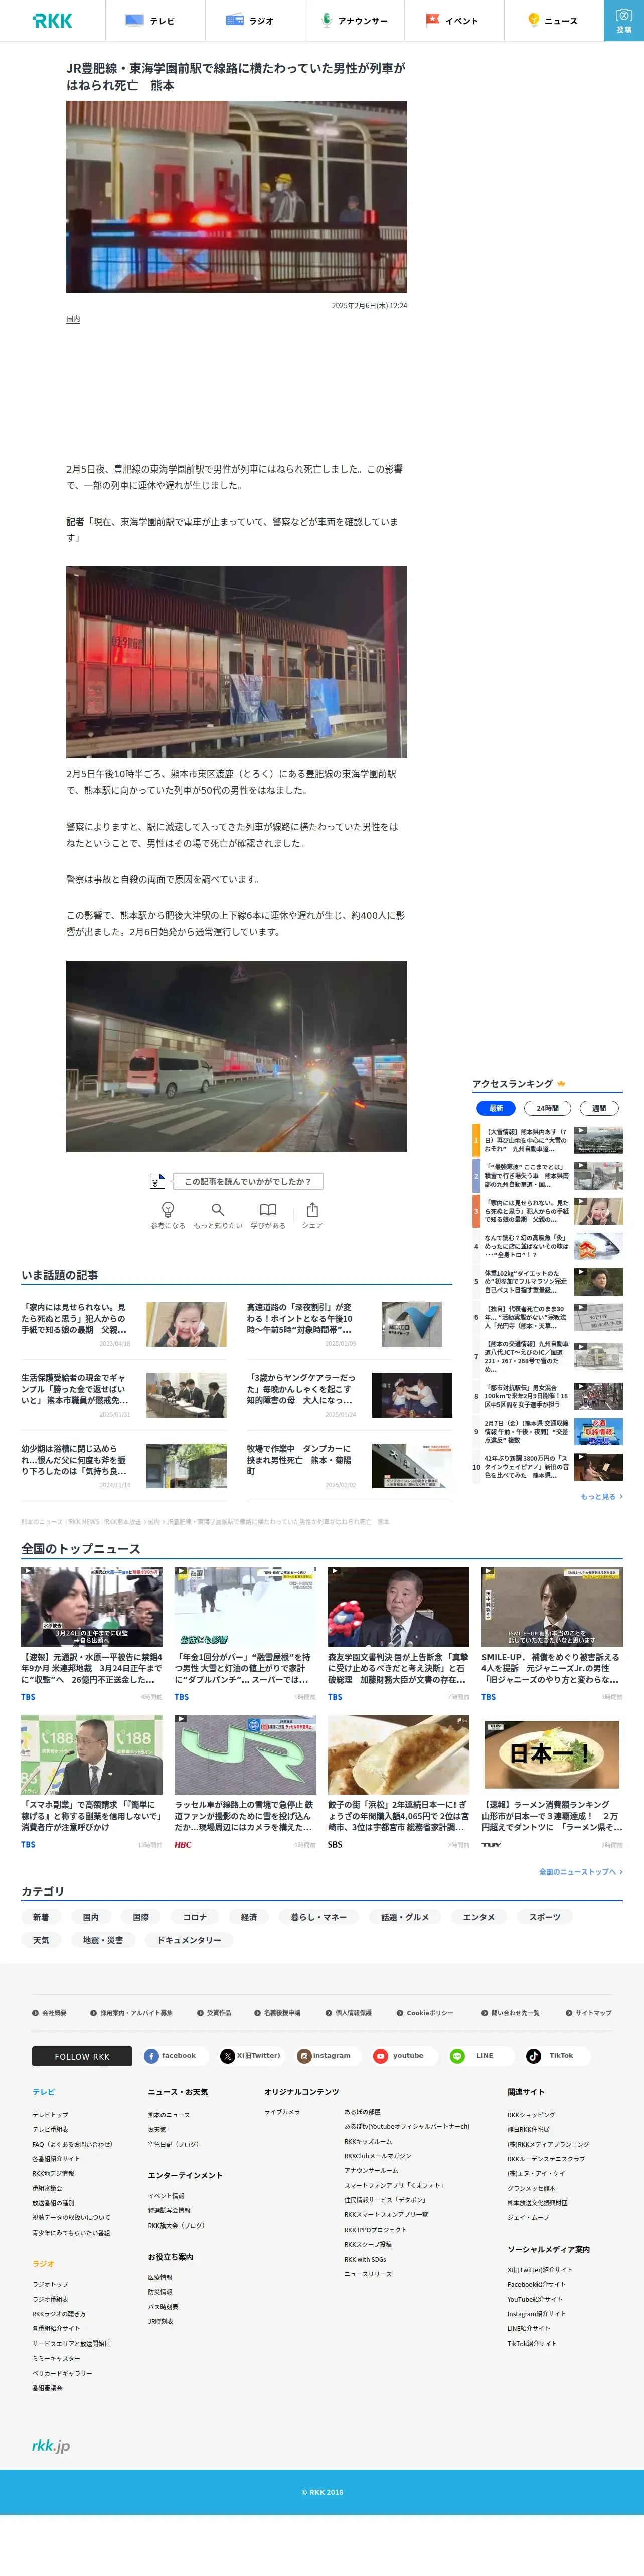Screen dimensions: 644x2576
Task: Switch ranking to 週間
Action: (x=599, y=1108)
